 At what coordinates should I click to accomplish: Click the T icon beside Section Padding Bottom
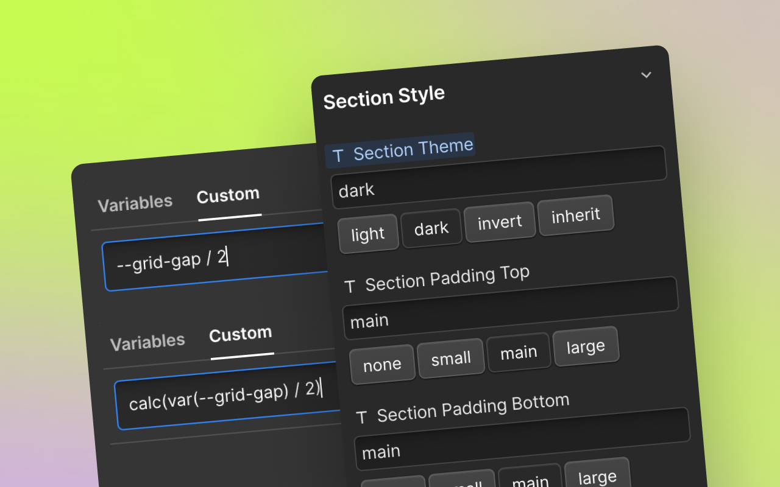(x=361, y=417)
